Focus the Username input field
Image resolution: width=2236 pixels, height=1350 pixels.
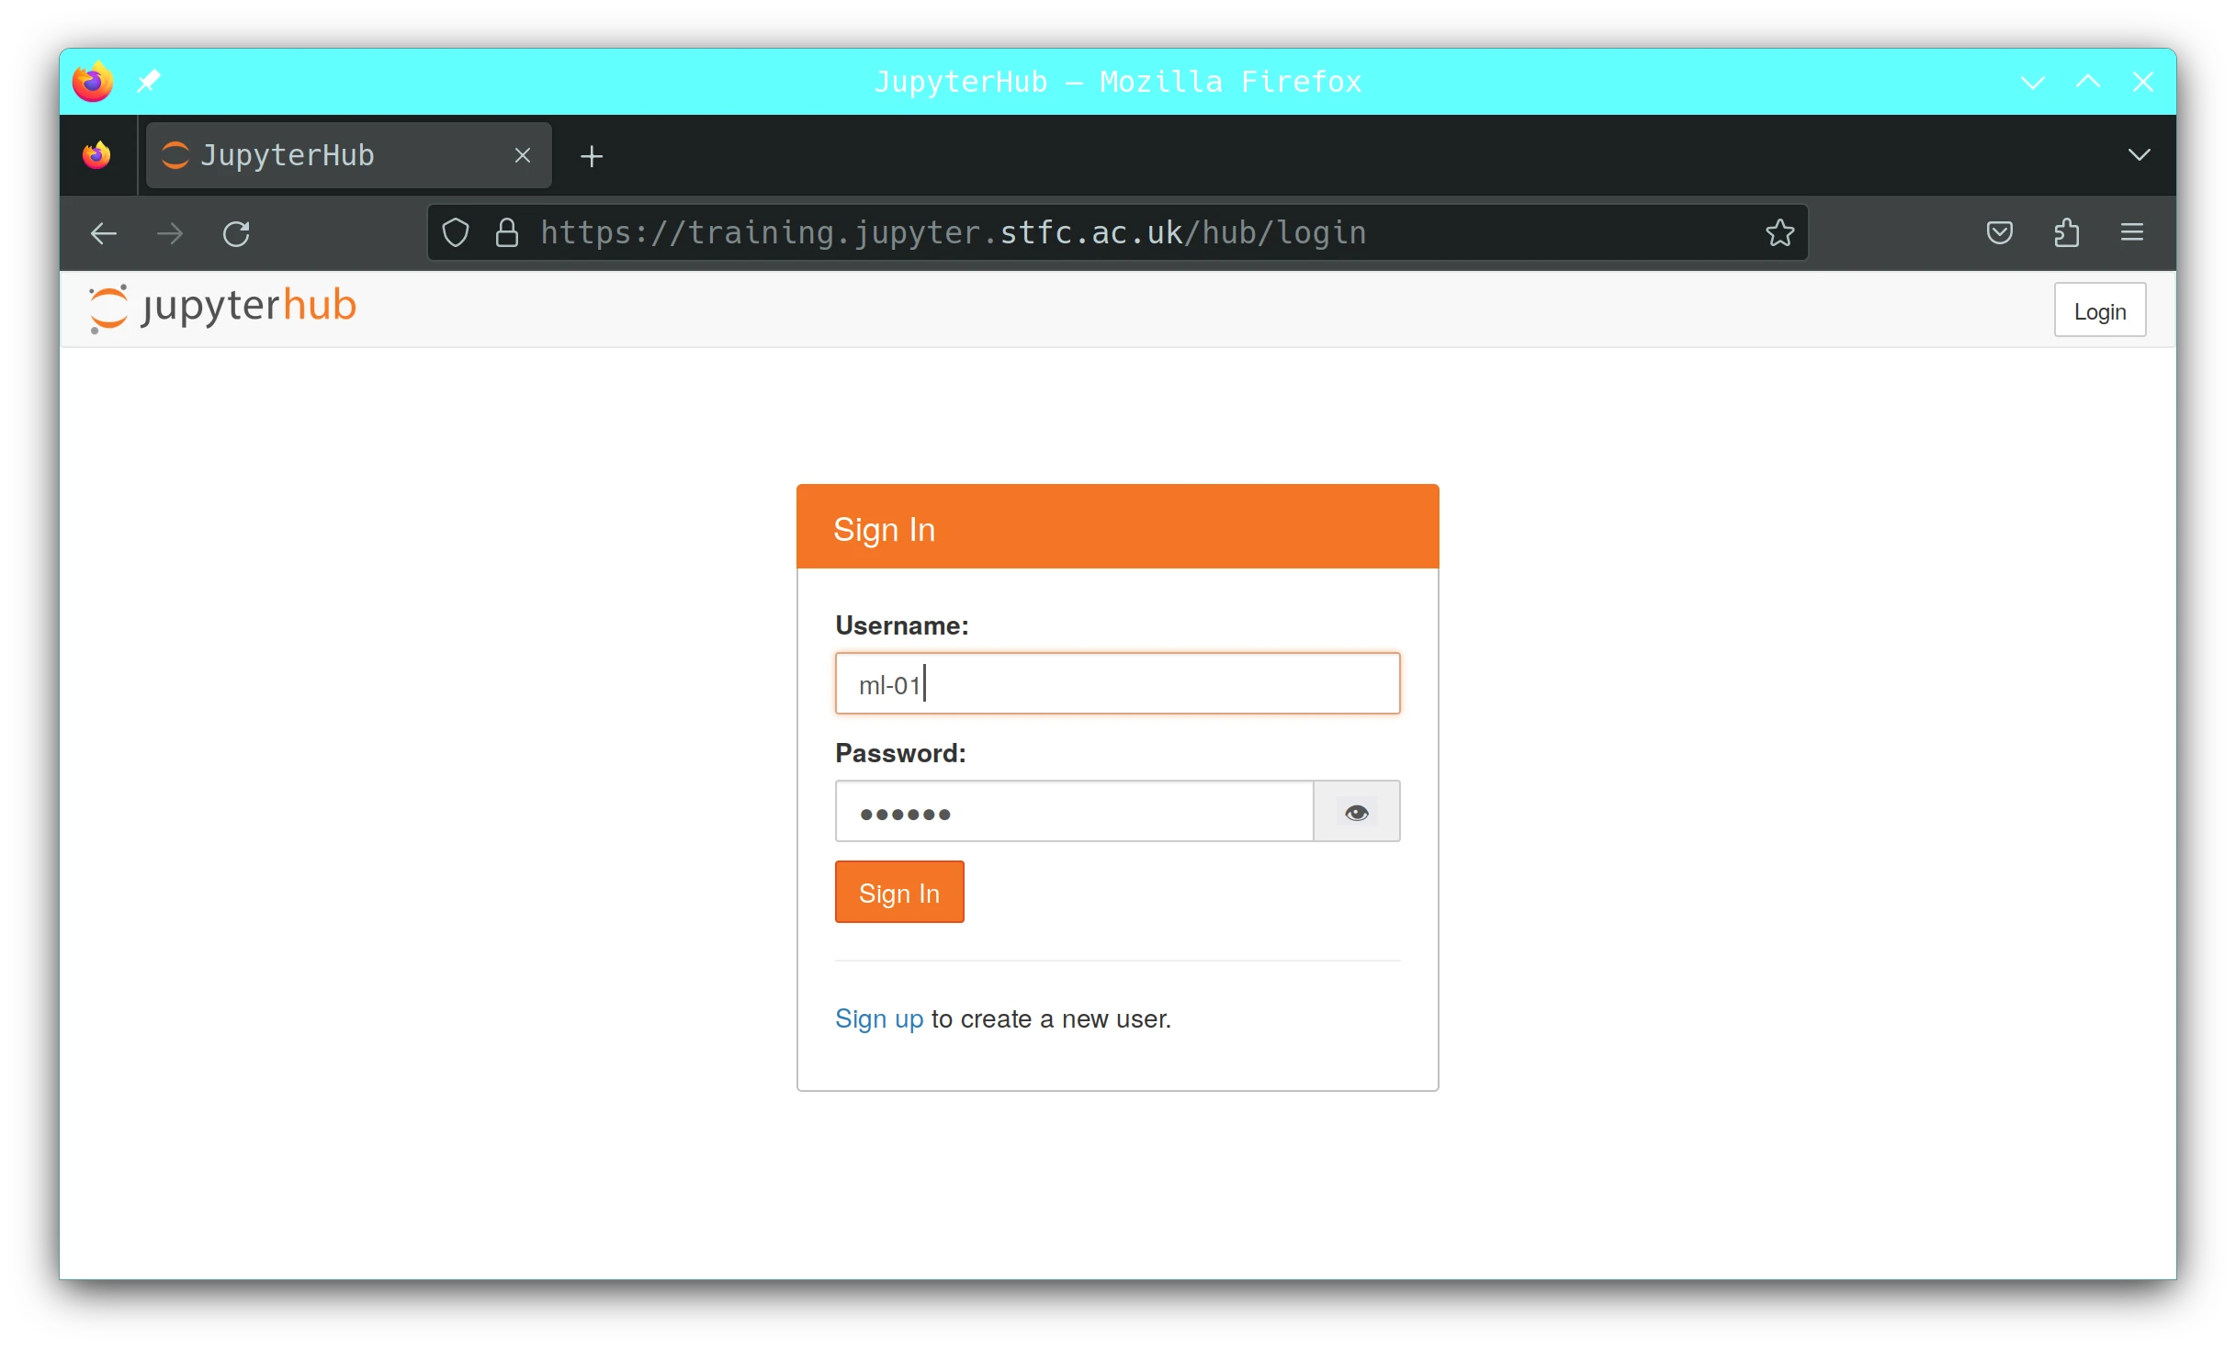(1116, 683)
